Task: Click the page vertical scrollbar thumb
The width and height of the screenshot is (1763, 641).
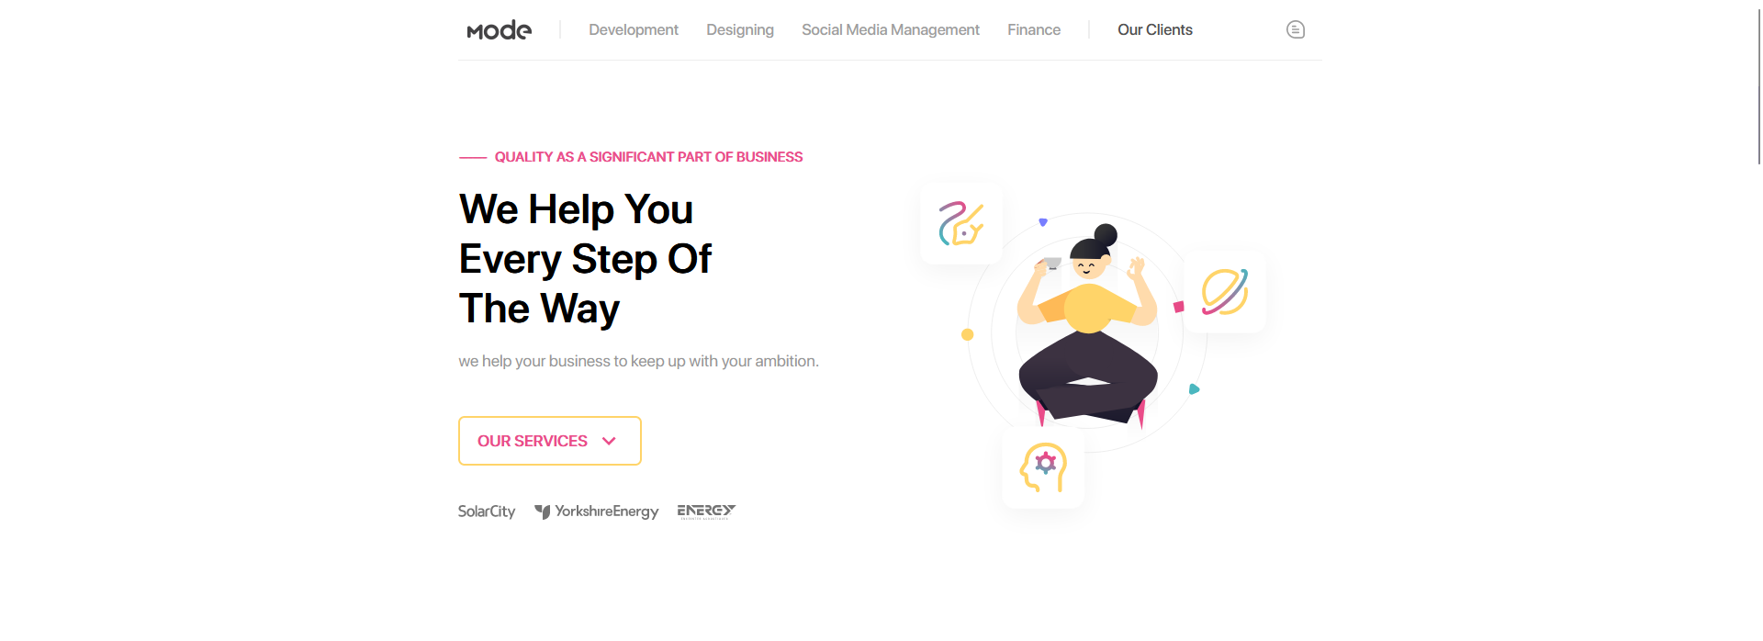Action: click(1759, 87)
